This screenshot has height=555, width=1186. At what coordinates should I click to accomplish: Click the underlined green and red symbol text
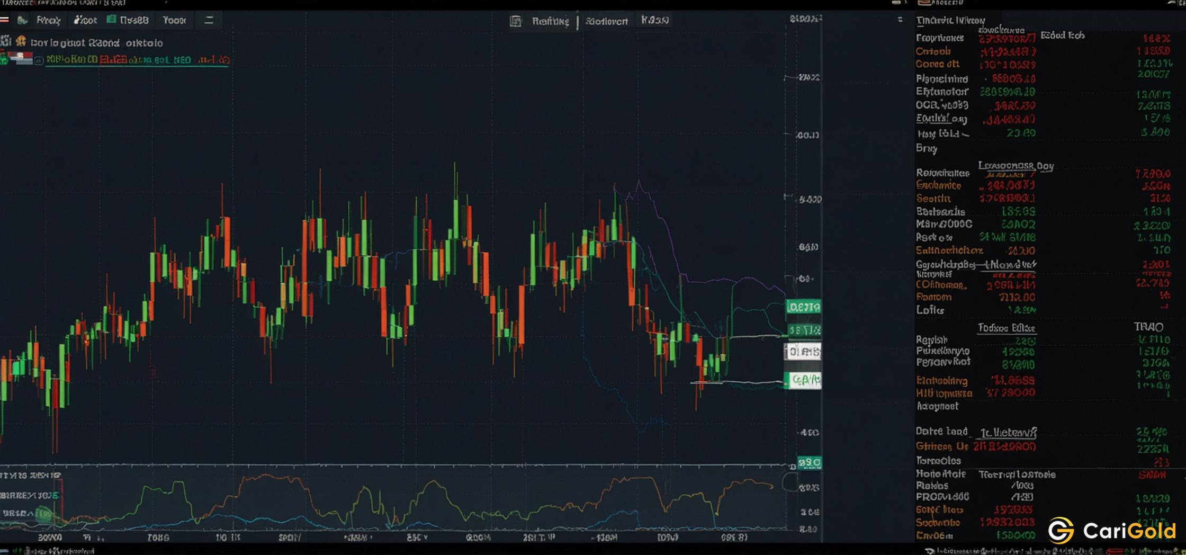click(138, 60)
